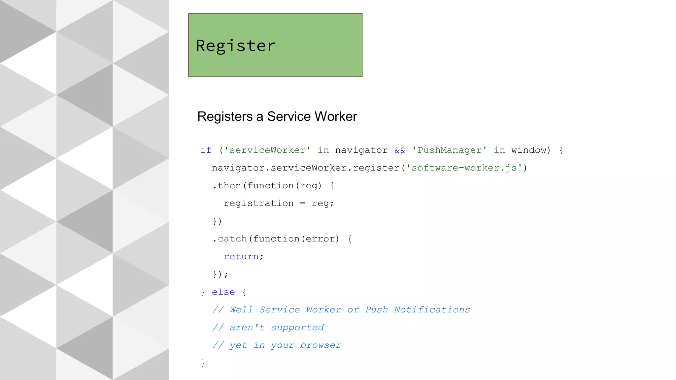Click the comment "// aren't supported"
Viewport: 676px width, 380px height.
(268, 328)
